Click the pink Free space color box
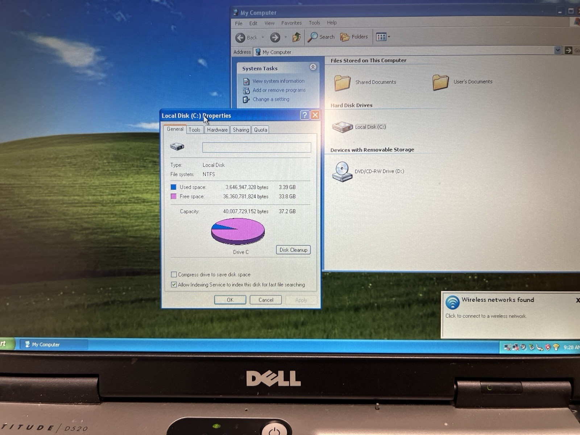 (173, 196)
